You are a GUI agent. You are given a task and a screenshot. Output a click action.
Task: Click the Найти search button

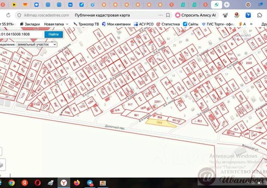(x=54, y=34)
